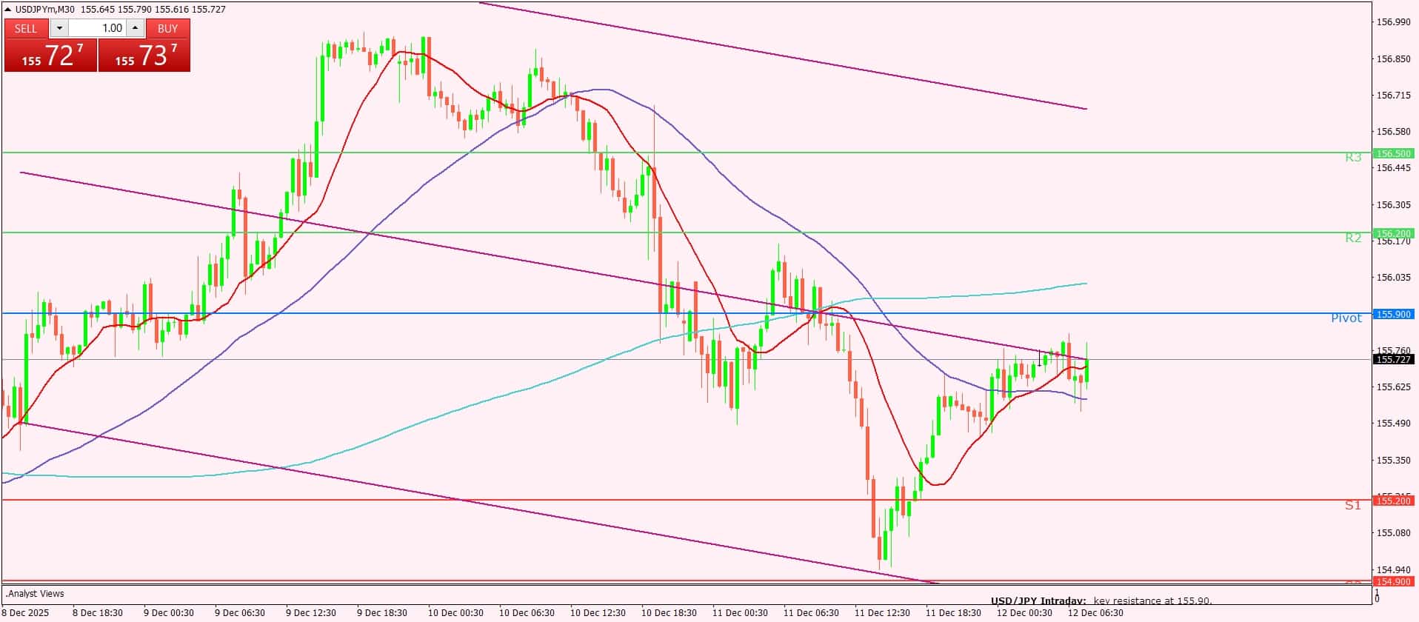Click the 11 Dec 00:30 time label

740,612
